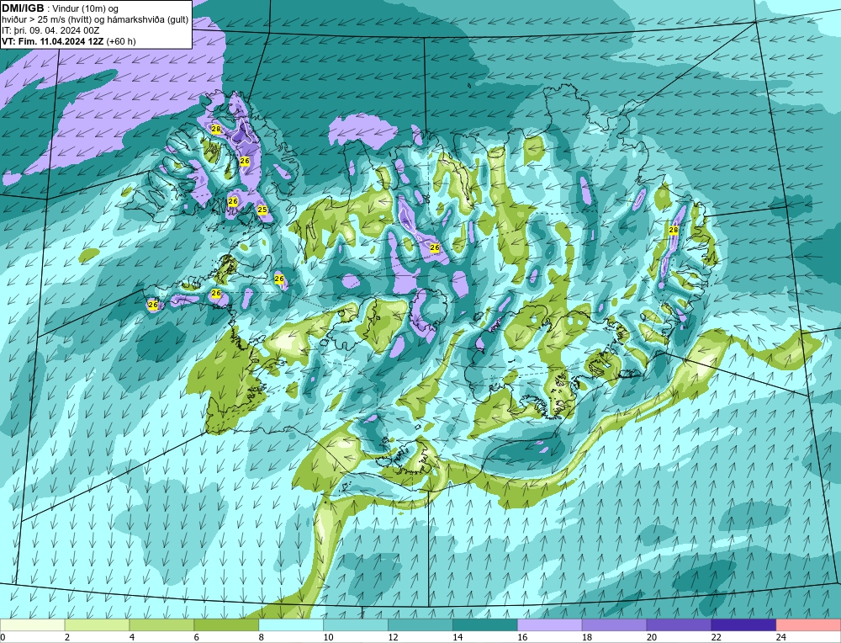Screen dimensions: 841x643
Task: Click legend tick label "10"
Action: click(x=328, y=637)
